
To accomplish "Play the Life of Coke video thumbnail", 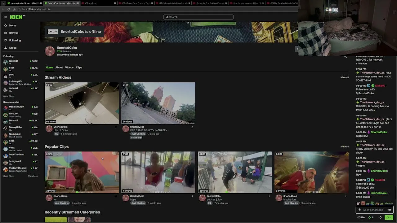I will [82, 103].
